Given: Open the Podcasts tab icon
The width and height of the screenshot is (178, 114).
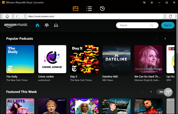Looking at the screenshot, I should click(x=47, y=25).
